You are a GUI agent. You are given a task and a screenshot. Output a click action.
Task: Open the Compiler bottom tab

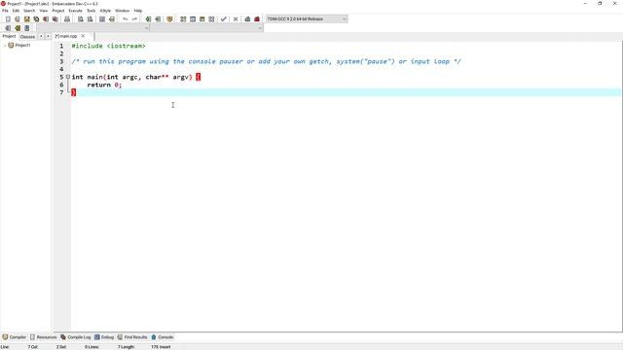point(15,337)
